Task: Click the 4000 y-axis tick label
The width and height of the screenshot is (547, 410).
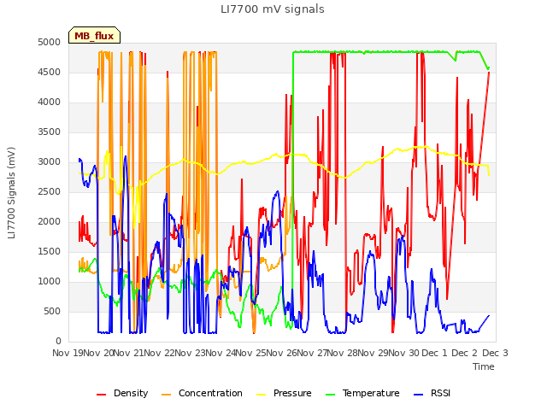Action: click(50, 102)
